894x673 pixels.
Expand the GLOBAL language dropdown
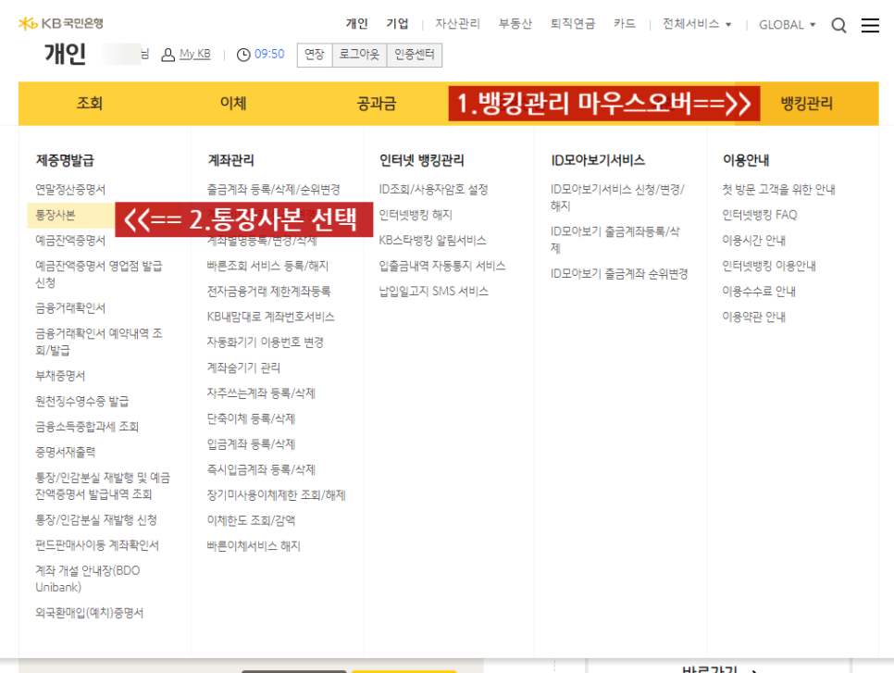coord(787,24)
